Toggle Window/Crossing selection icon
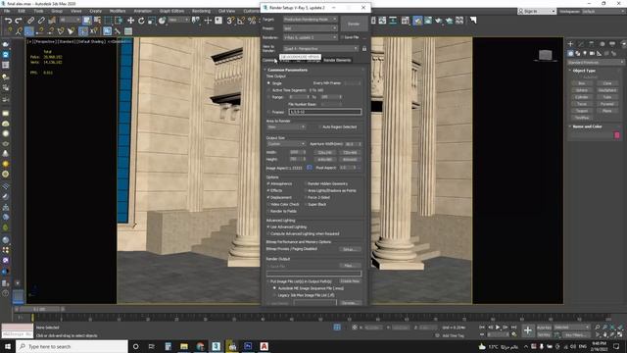The width and height of the screenshot is (627, 353). [x=119, y=21]
